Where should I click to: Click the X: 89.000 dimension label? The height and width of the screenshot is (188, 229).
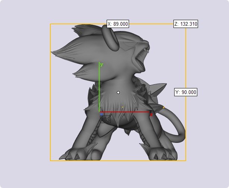[x=118, y=24]
